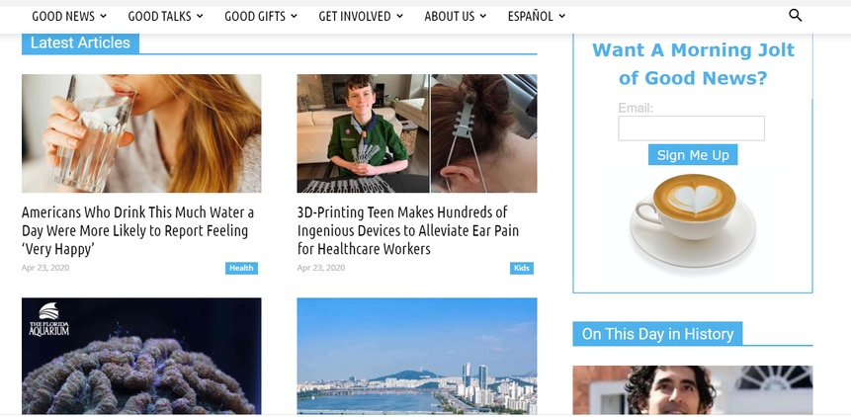Viewport: 851px width, 417px height.
Task: Open the Florida Aquarium coral thumbnail
Action: [x=141, y=356]
